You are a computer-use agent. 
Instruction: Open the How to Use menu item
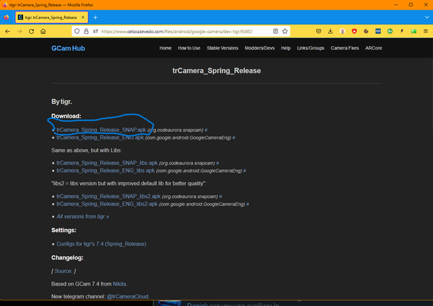click(x=189, y=48)
